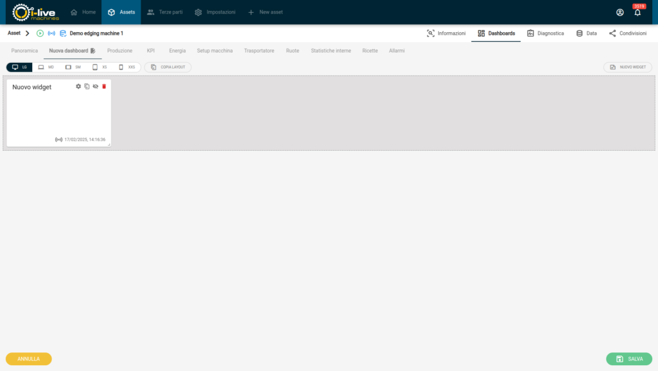Image resolution: width=658 pixels, height=371 pixels.
Task: Delete Nuovo widget with red trash icon
Action: point(104,87)
